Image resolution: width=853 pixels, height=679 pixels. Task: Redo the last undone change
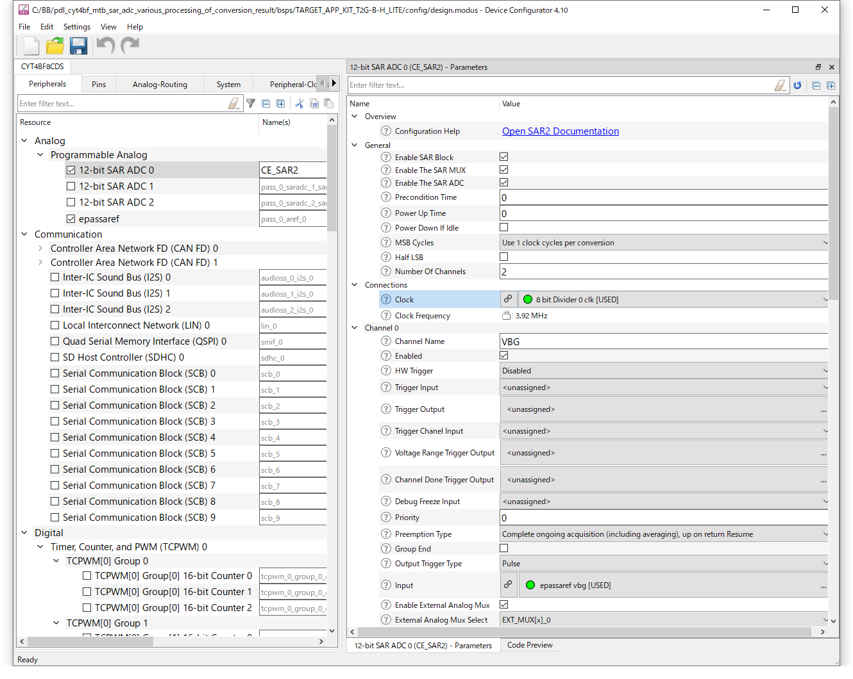130,45
